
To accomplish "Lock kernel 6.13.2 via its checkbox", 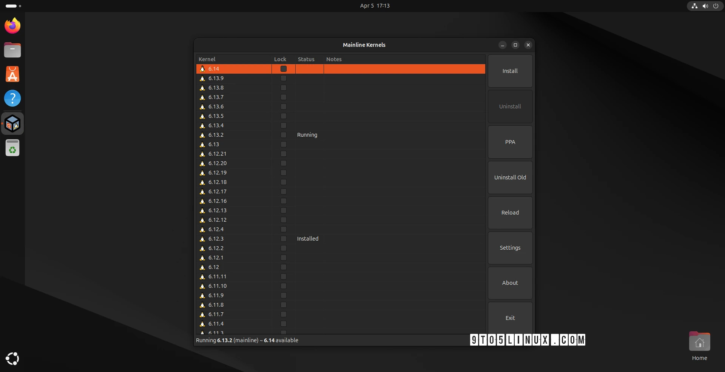I will (x=284, y=135).
